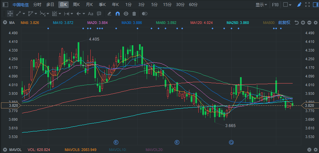
Task: Toggle drawings visibility eye icon
Action: coord(126,14)
